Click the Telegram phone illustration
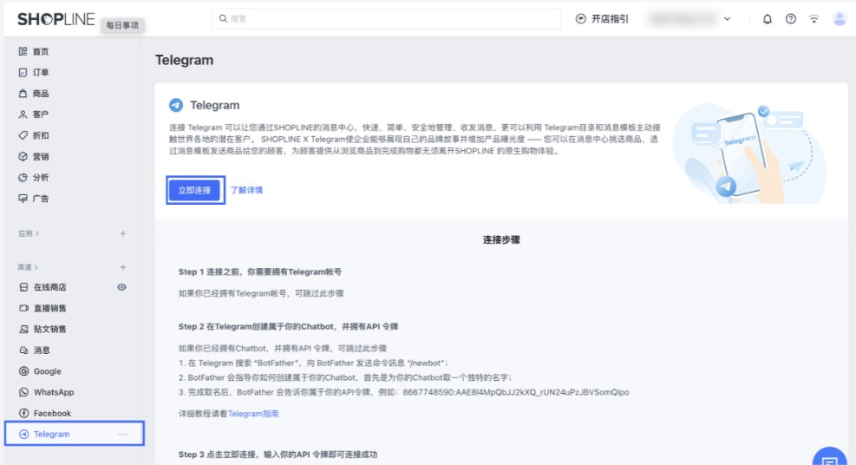The width and height of the screenshot is (856, 465). click(748, 153)
